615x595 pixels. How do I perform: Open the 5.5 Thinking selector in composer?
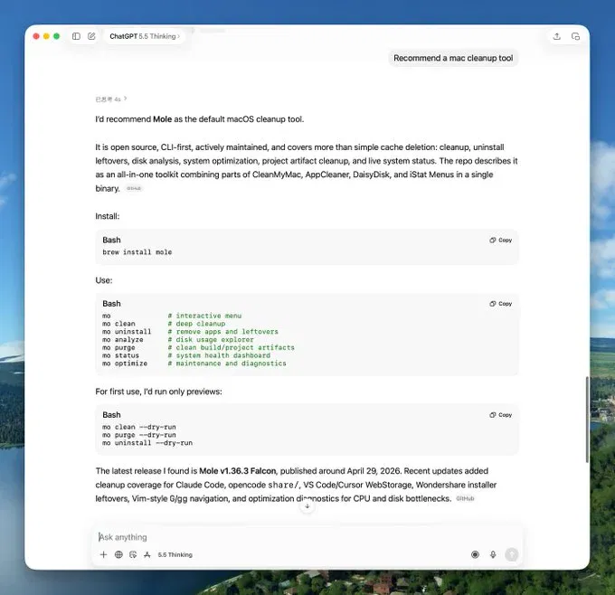175,554
